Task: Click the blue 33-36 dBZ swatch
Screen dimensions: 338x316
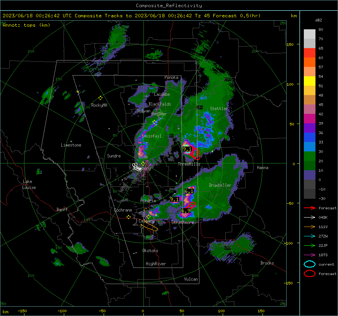Action: tap(309, 137)
